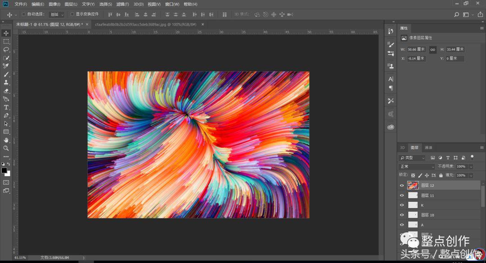Select the Hand tool
Screen dimensions: 486x263
tap(6, 140)
